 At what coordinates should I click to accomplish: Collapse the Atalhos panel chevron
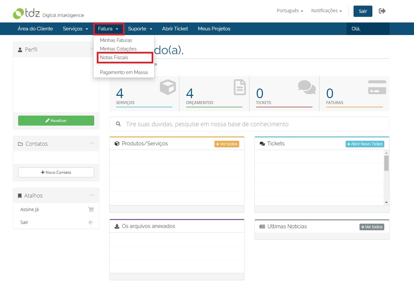pos(92,195)
